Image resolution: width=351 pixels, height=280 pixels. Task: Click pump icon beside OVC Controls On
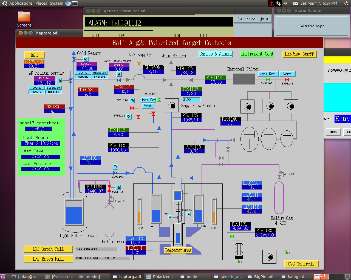click(x=270, y=257)
